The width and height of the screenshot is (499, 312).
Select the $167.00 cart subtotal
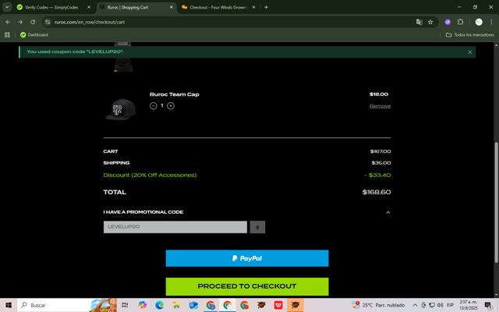click(x=380, y=151)
